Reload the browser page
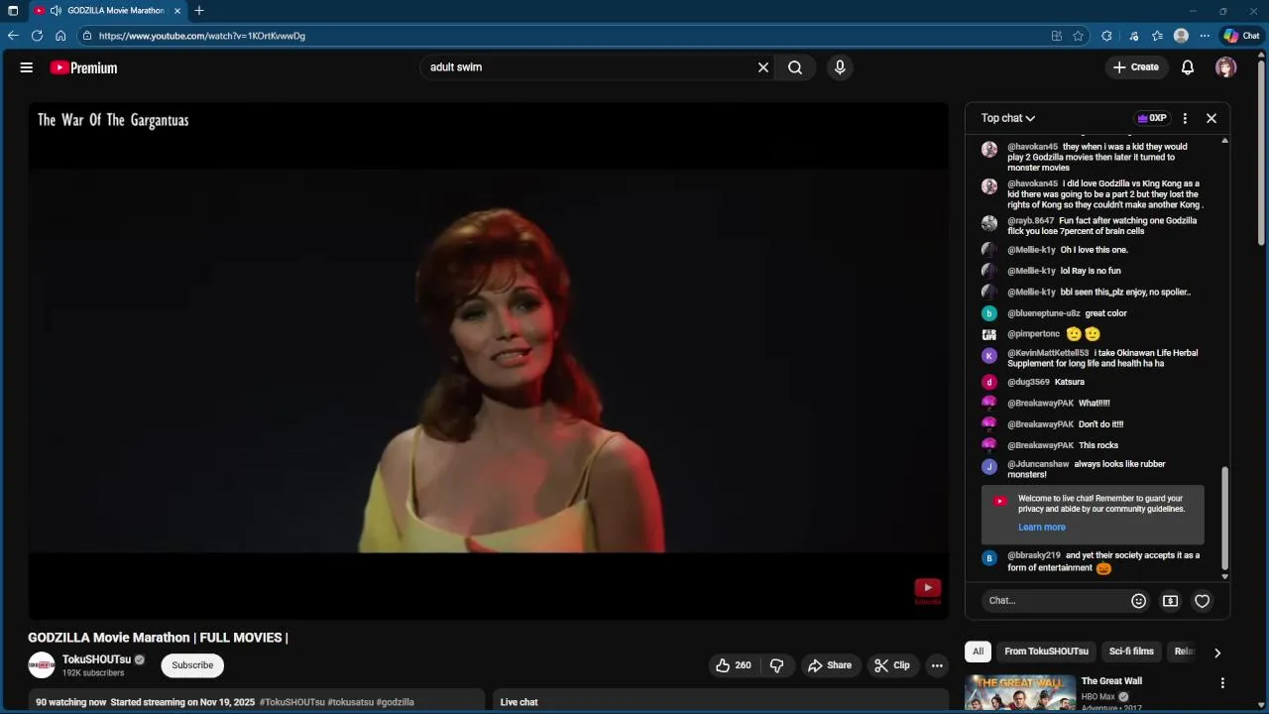The image size is (1269, 714). tap(37, 36)
